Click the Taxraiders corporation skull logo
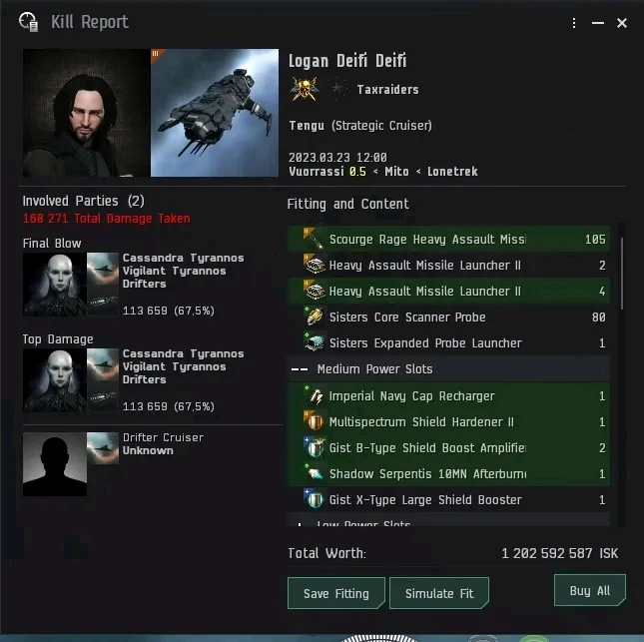 [305, 89]
